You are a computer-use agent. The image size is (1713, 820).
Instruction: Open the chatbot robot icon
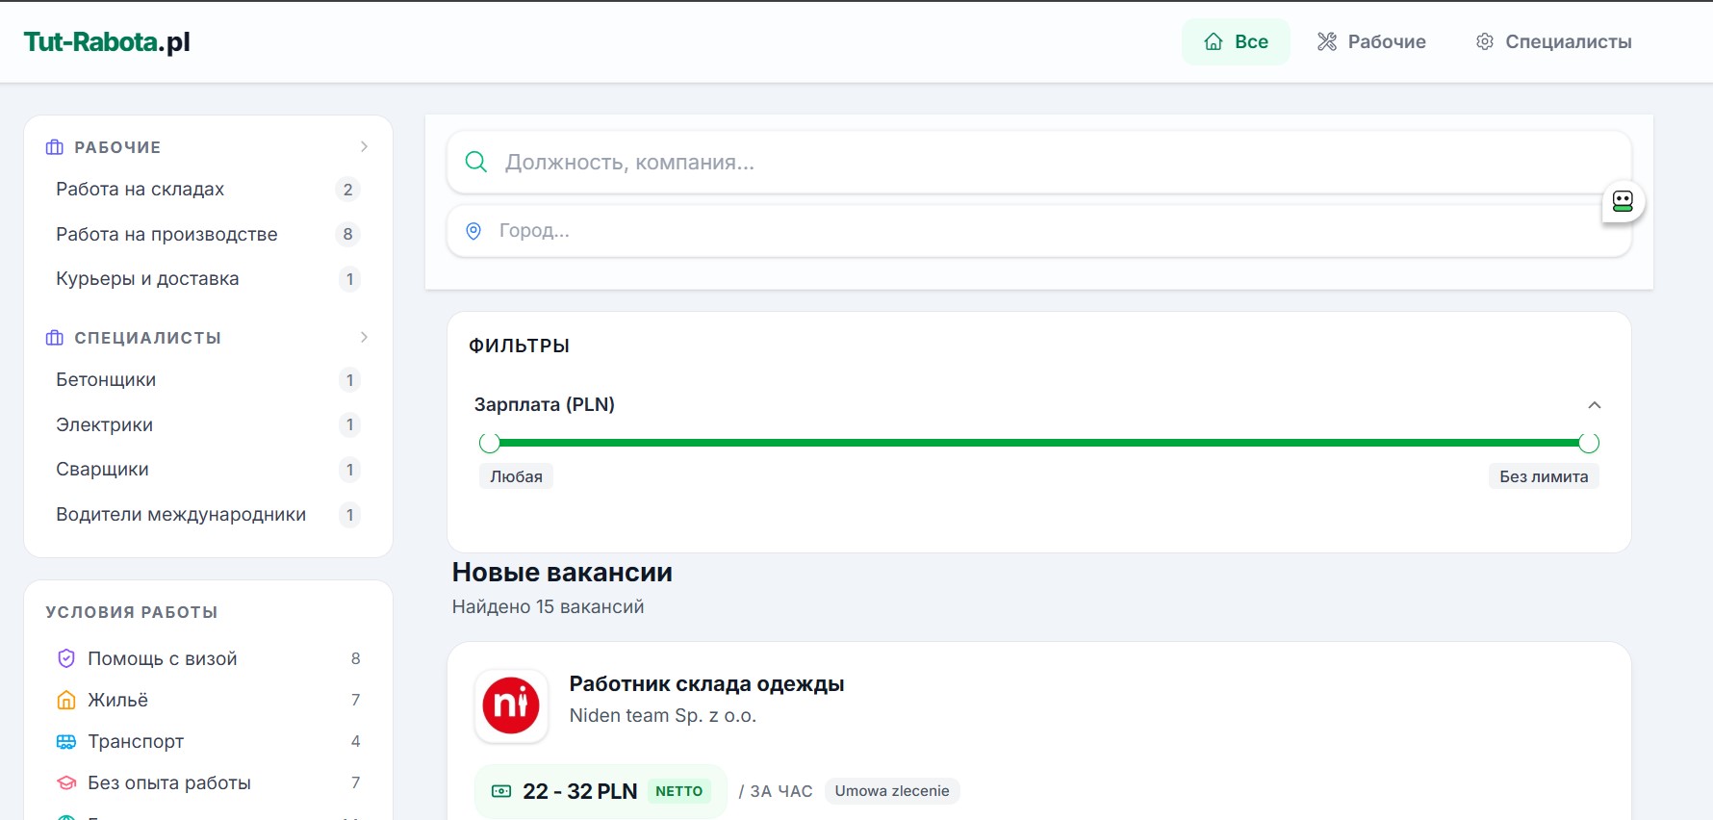(1623, 201)
